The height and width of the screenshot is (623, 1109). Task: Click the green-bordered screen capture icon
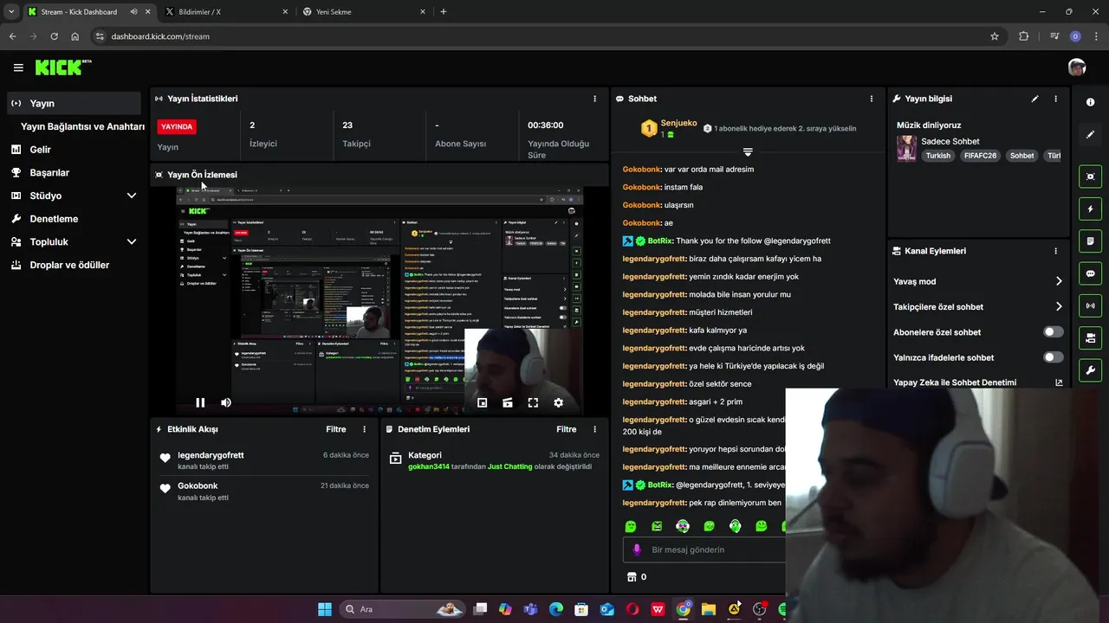click(x=1090, y=177)
